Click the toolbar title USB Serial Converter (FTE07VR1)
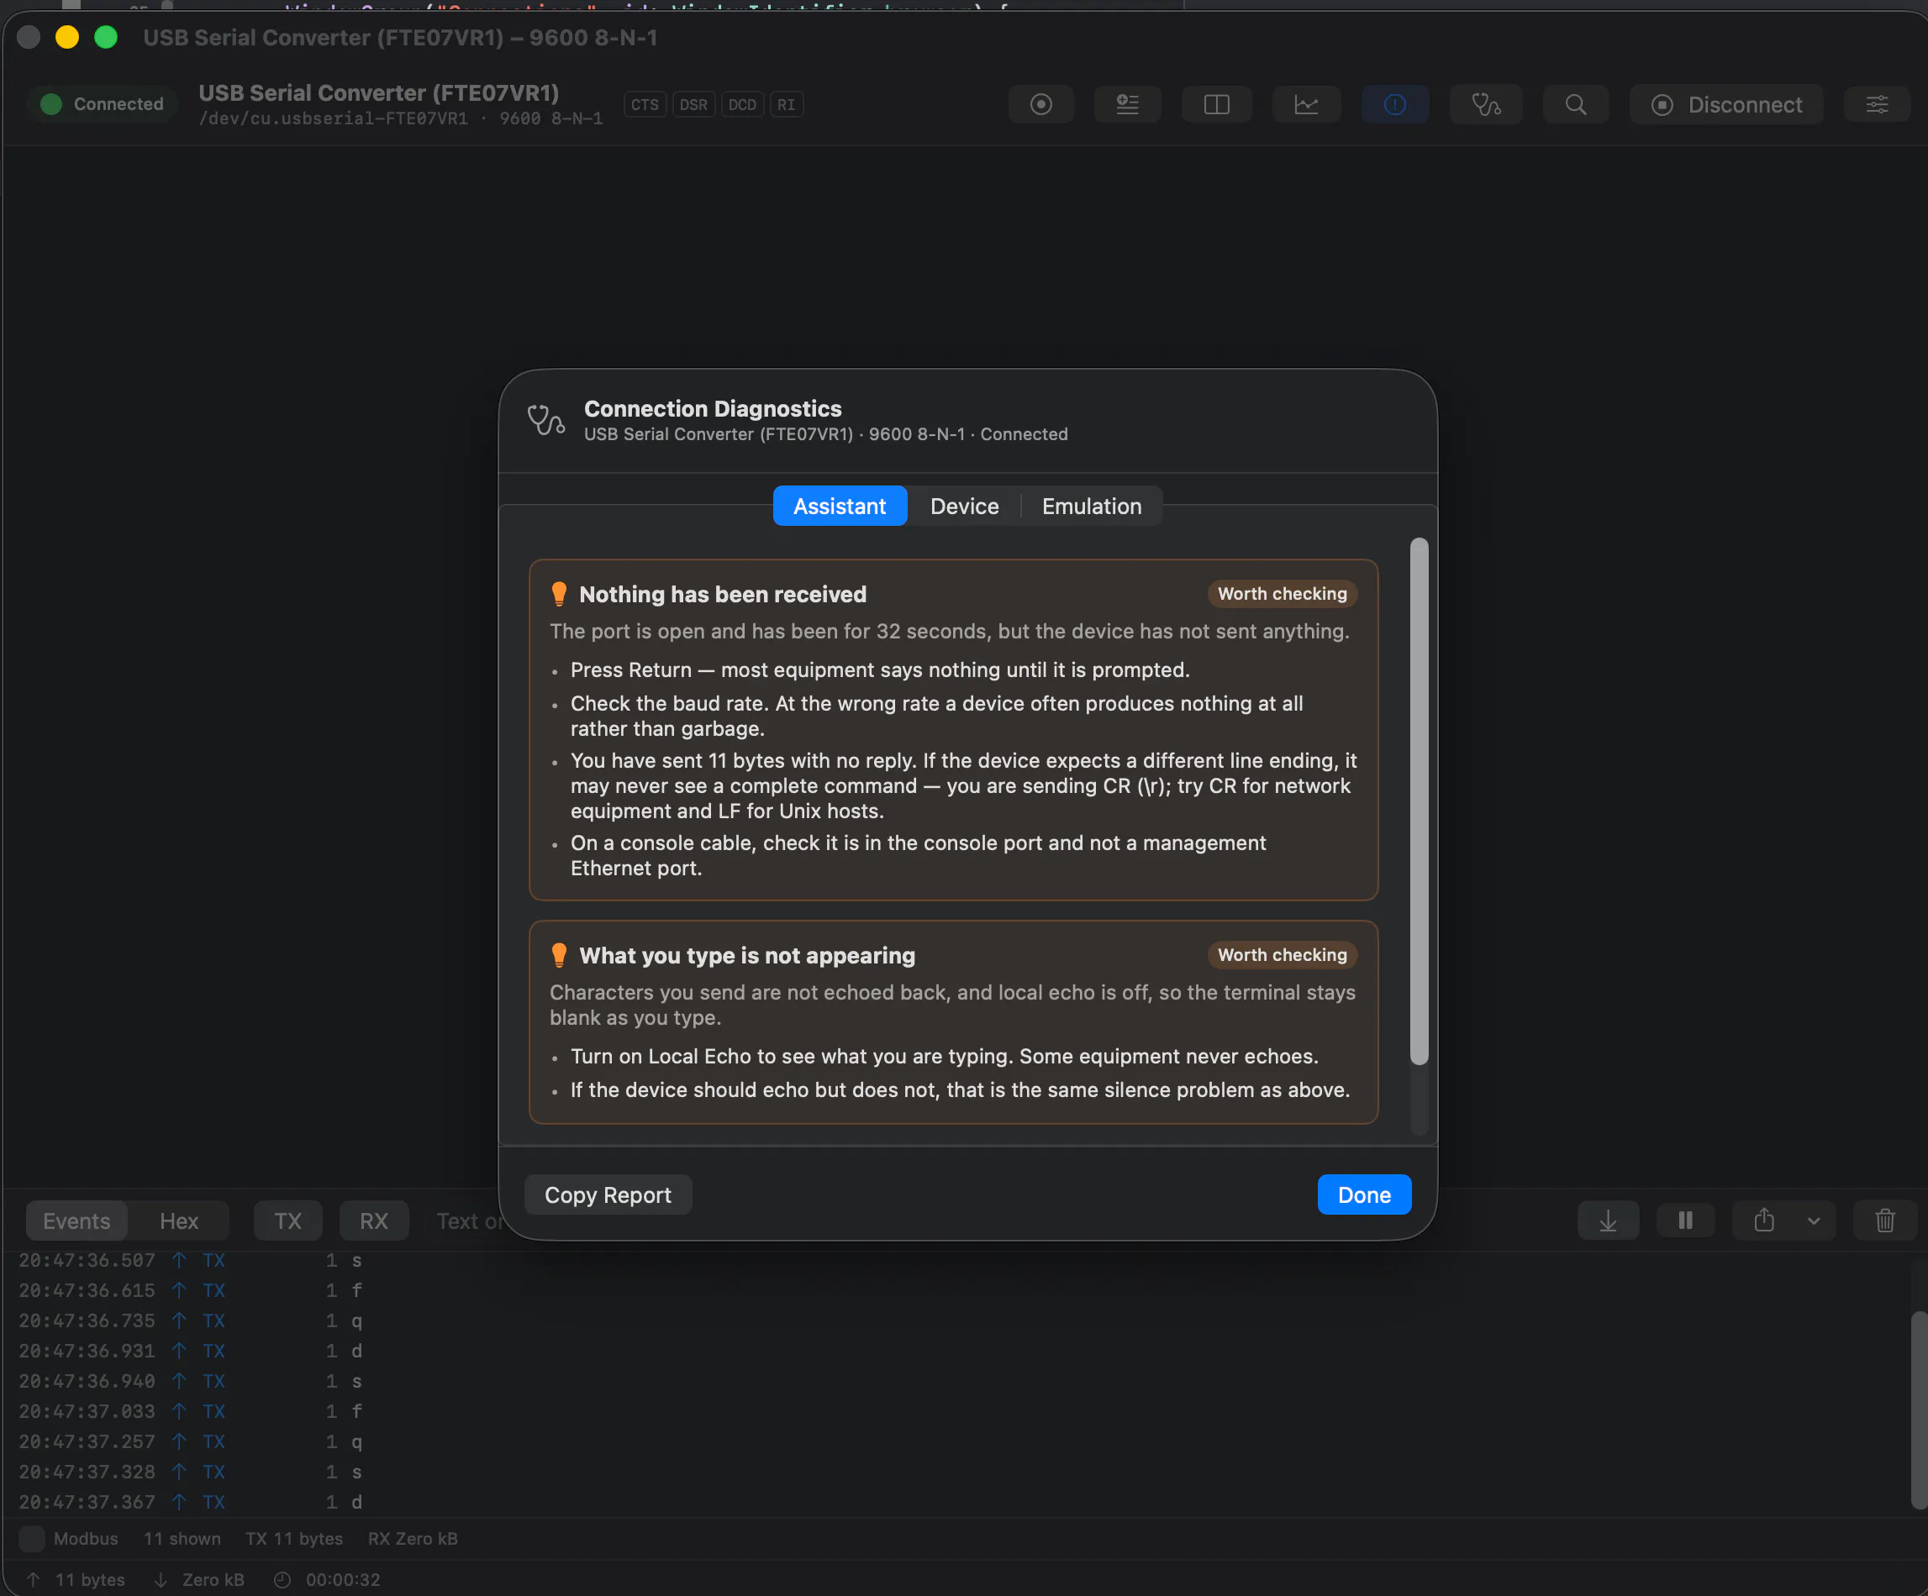The width and height of the screenshot is (1928, 1596). pyautogui.click(x=378, y=92)
